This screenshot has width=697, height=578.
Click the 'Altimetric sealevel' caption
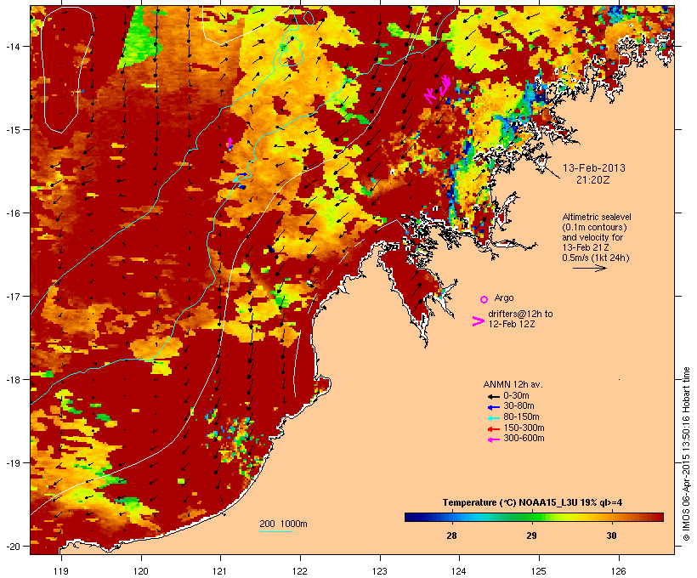pos(597,217)
